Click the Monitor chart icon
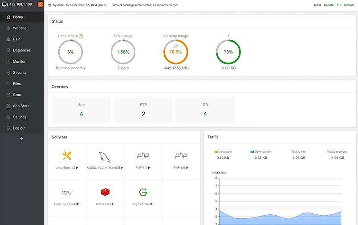358x225 pixels. click(8, 61)
